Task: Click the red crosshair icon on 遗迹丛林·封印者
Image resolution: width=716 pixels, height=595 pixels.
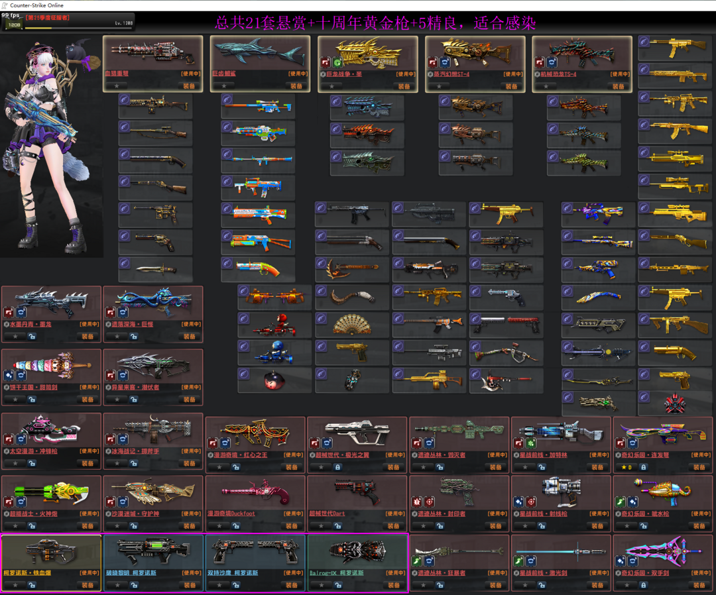Action: [429, 502]
